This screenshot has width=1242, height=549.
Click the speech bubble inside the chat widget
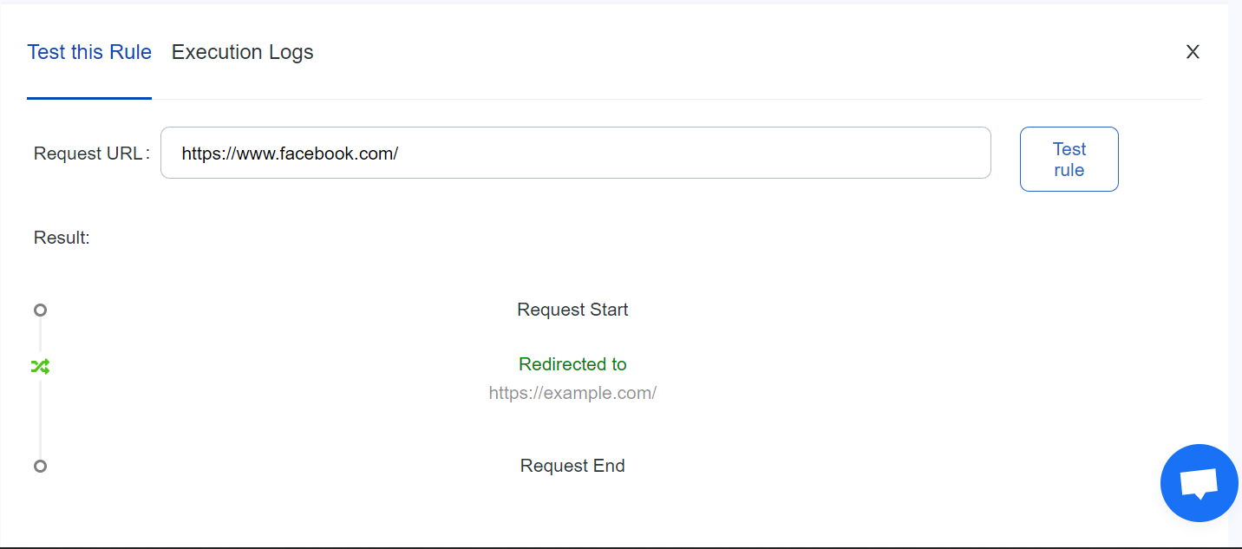tap(1199, 482)
